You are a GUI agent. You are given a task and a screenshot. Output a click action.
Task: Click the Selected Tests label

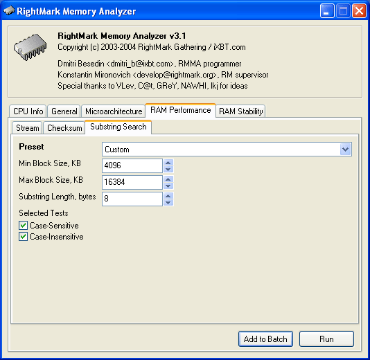44,213
